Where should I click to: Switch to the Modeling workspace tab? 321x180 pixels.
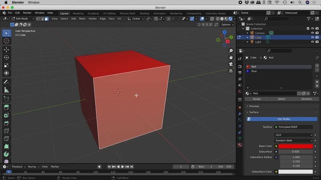[78, 13]
